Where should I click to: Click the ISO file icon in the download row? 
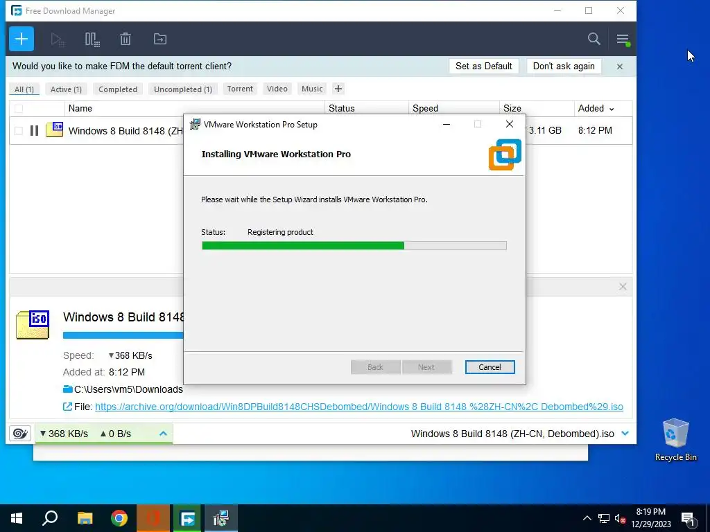click(54, 130)
